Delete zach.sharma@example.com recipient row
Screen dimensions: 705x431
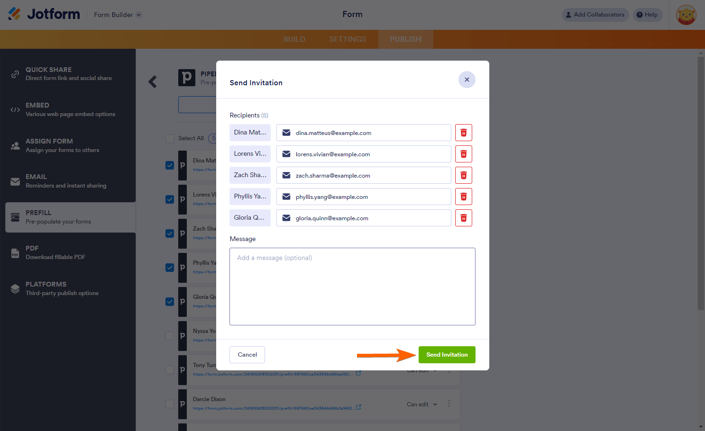[x=463, y=175]
